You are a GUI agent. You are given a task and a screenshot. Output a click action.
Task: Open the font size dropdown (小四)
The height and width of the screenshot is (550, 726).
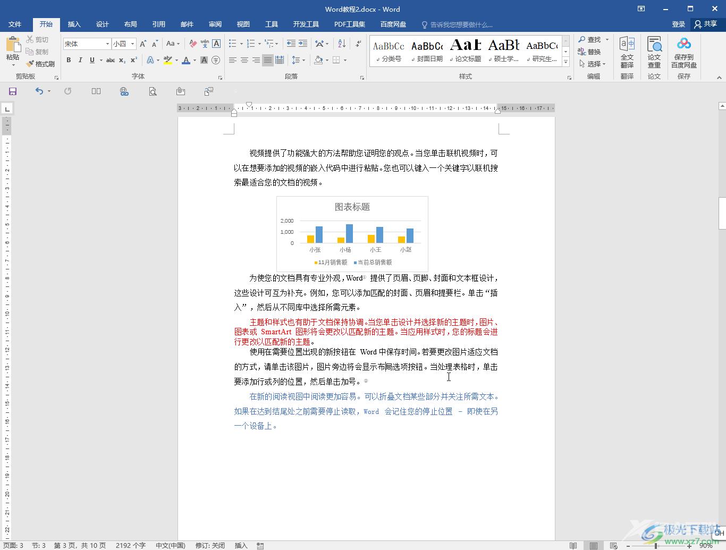pos(133,44)
